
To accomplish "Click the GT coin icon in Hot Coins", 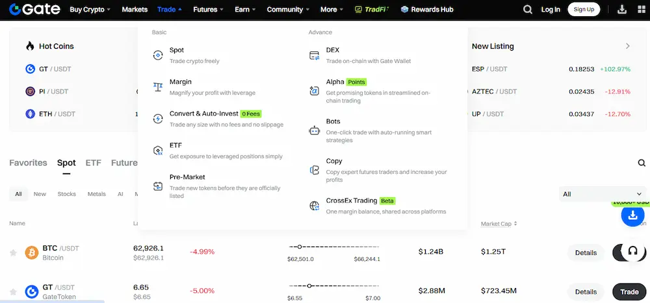I will point(31,69).
